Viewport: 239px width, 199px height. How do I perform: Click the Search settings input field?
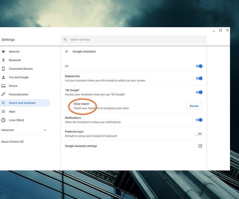point(136,40)
